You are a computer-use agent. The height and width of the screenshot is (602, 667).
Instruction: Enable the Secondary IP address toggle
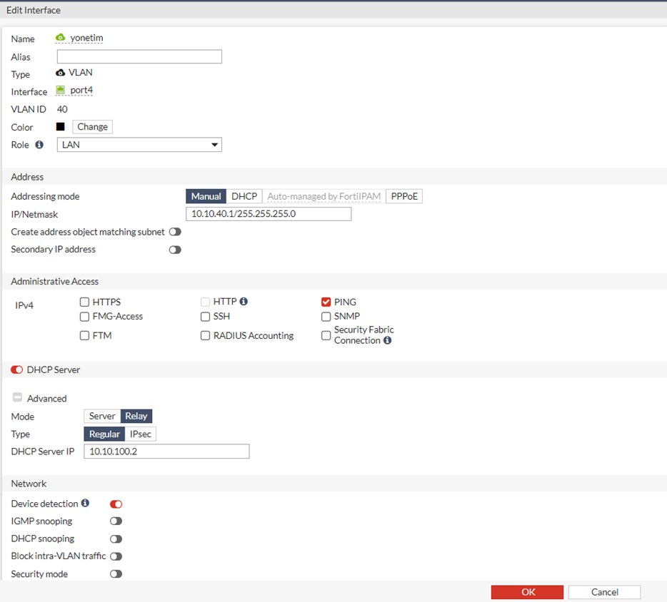pos(175,250)
